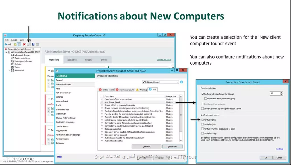Click the Policies icon in console tree

click(x=13, y=64)
